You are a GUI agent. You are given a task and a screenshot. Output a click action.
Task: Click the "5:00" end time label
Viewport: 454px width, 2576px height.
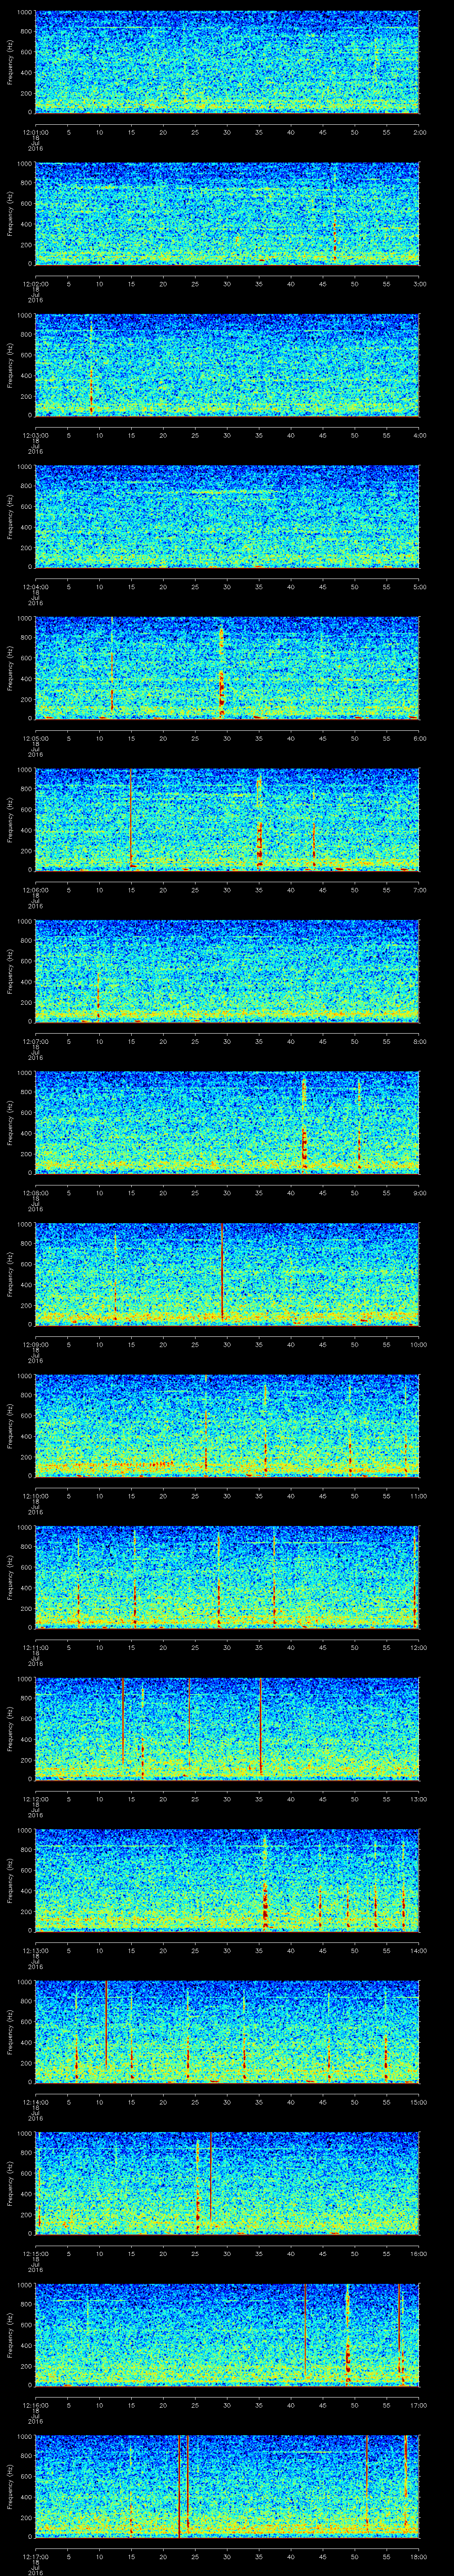[x=419, y=586]
